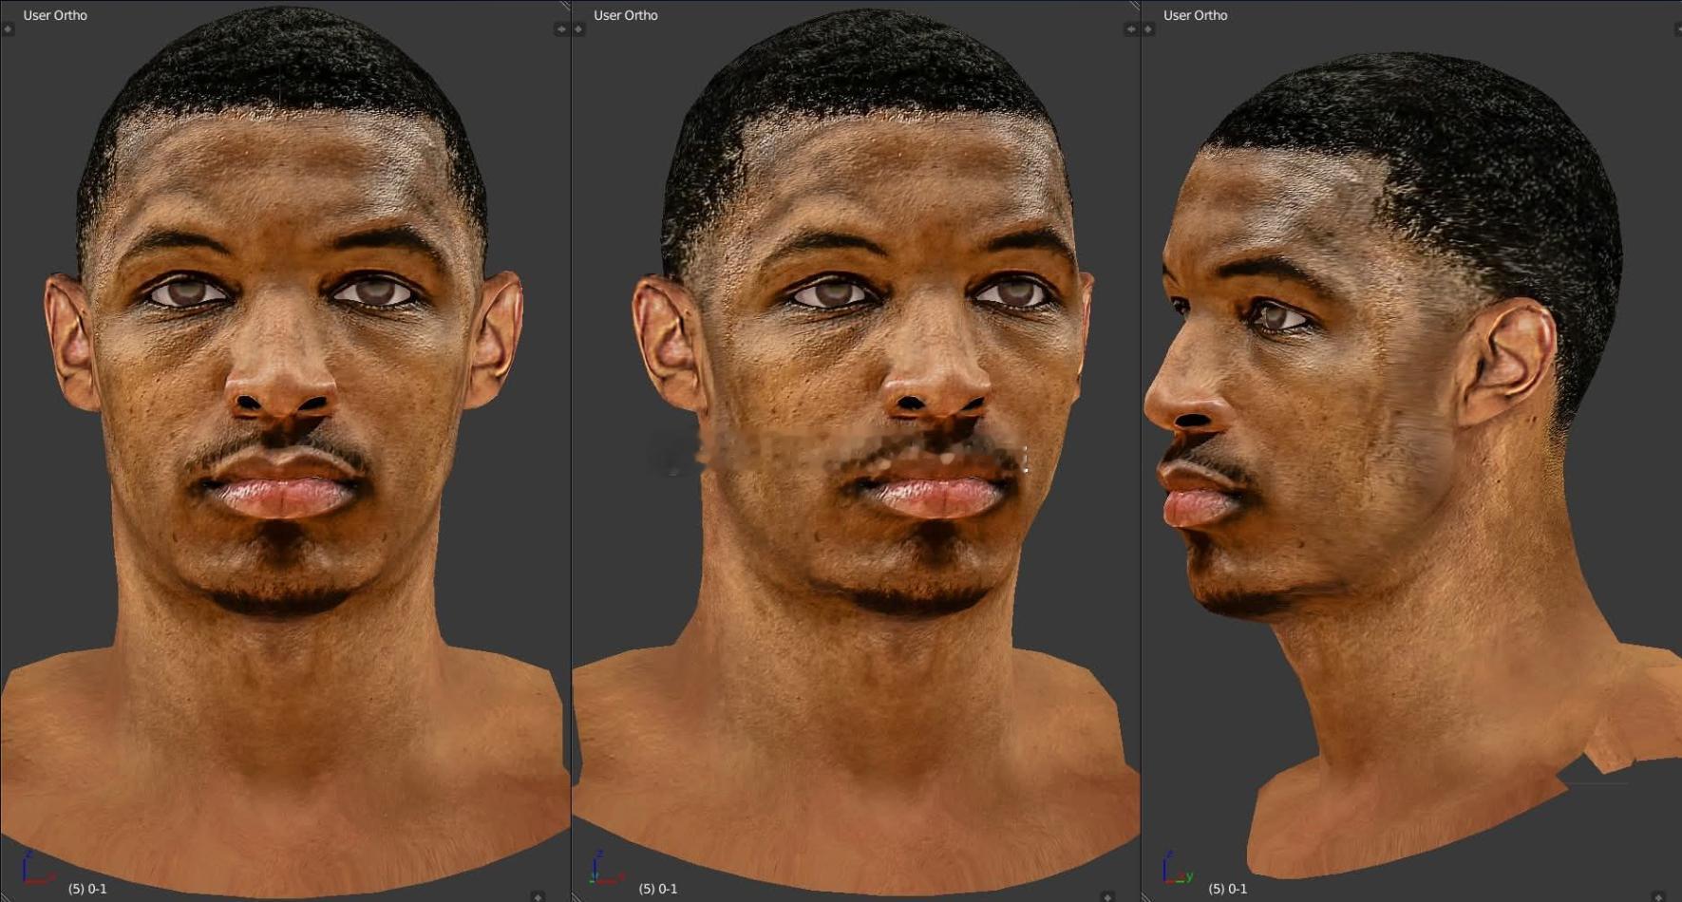
Task: Expand the tool shelf in middle viewport
Action: point(578,29)
